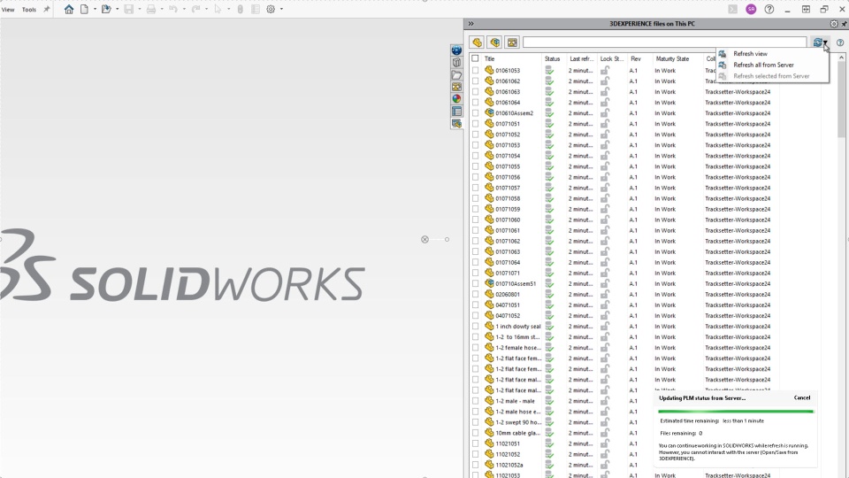This screenshot has height=478, width=849.
Task: Open the Design Library task pane tab
Action: 456,62
